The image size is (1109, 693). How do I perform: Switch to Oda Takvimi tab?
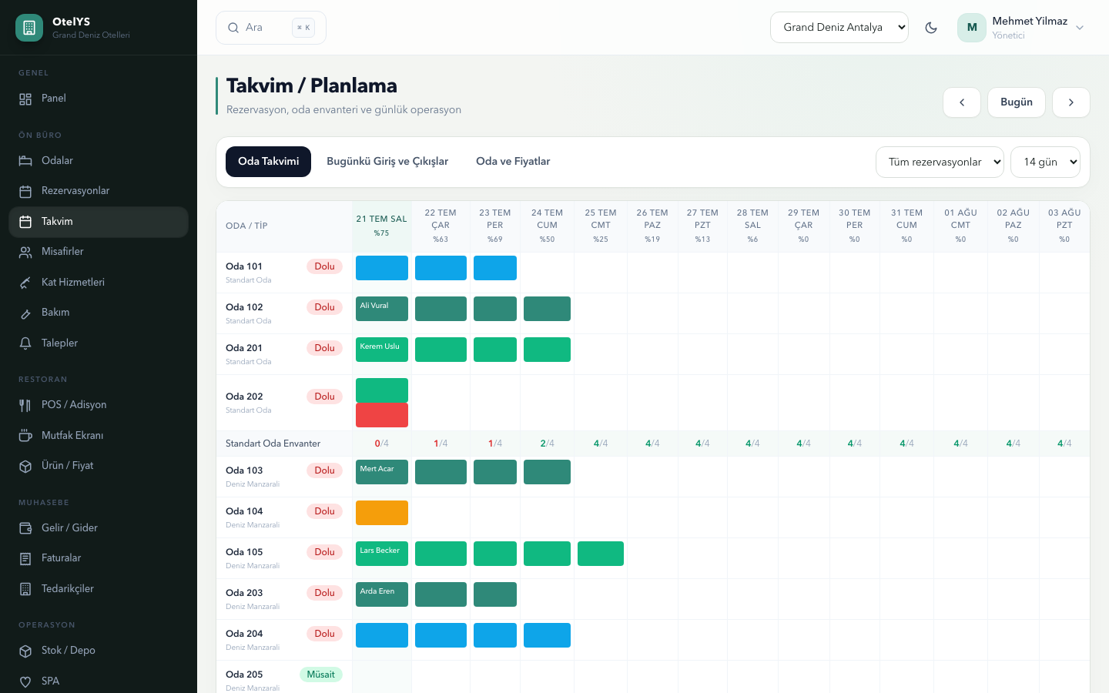[x=268, y=162]
